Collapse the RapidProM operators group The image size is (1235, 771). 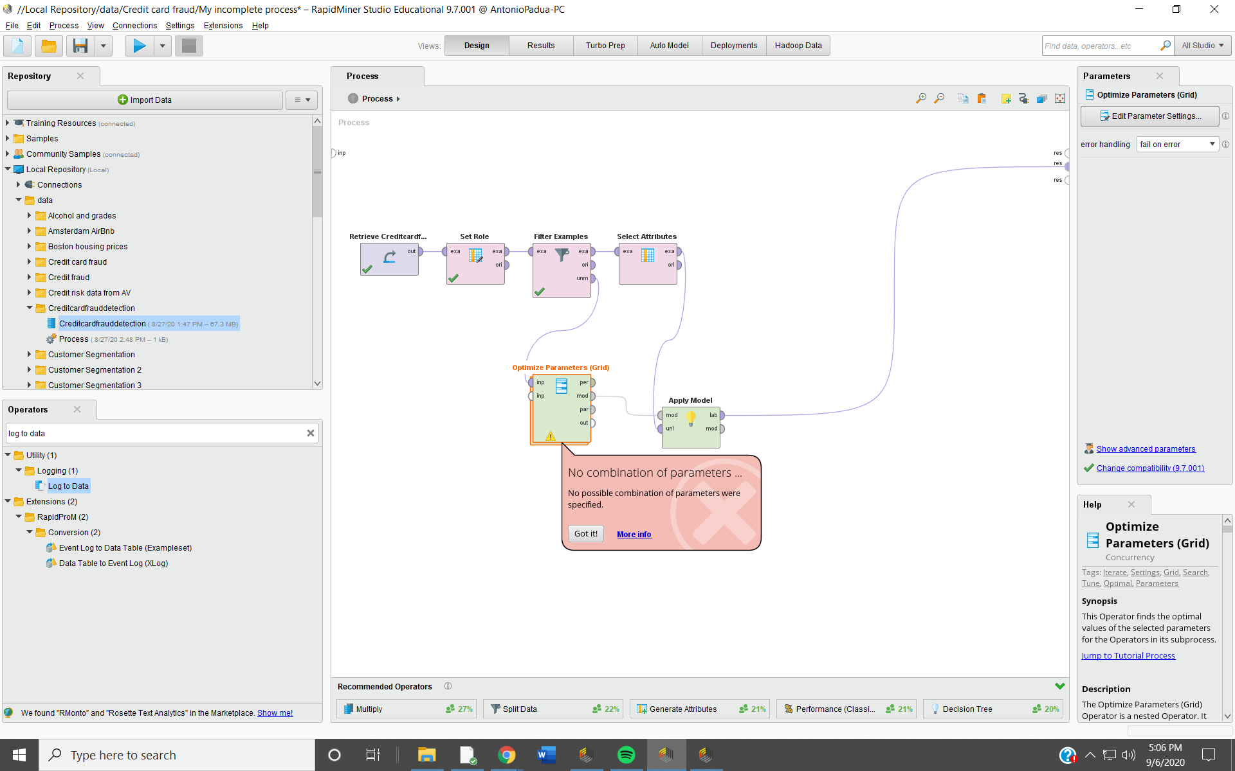[x=18, y=517]
